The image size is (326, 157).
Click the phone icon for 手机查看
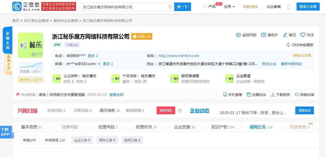(225, 95)
